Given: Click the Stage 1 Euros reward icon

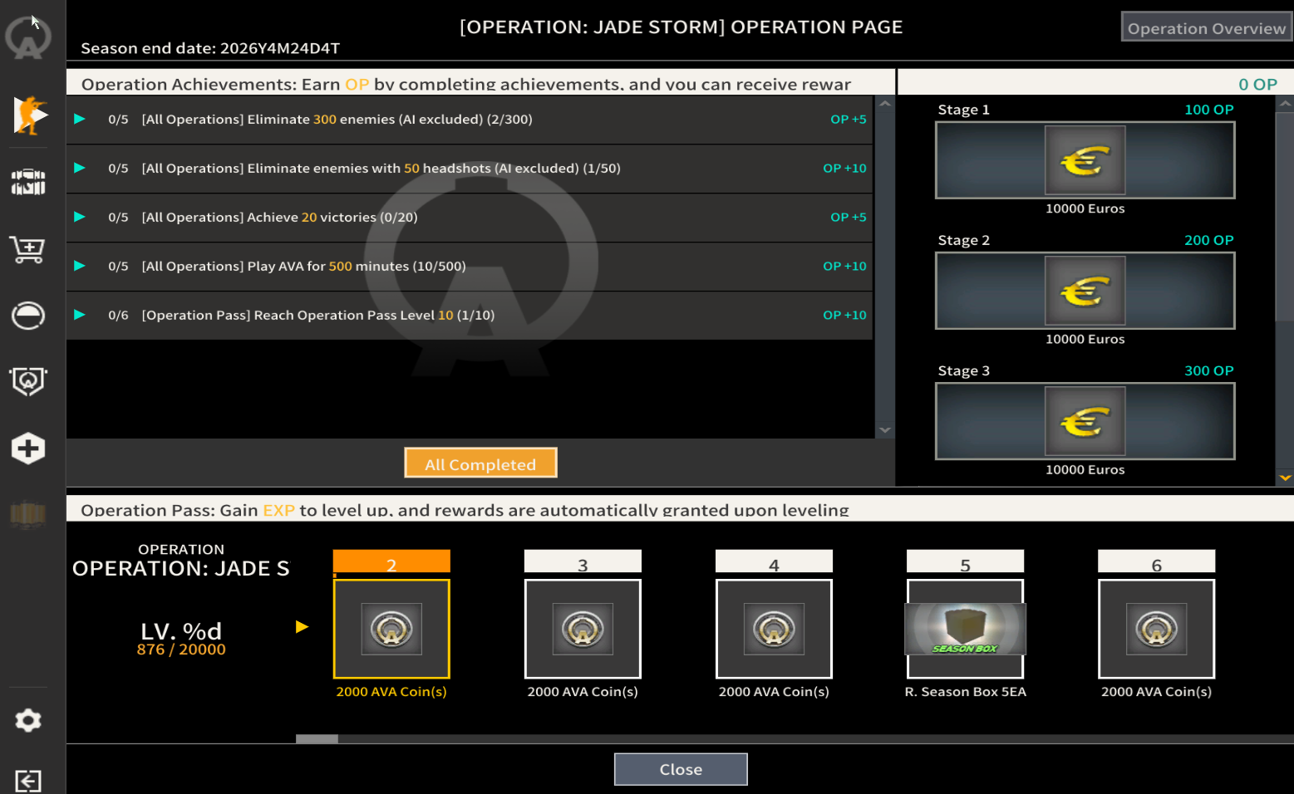Looking at the screenshot, I should tap(1085, 160).
